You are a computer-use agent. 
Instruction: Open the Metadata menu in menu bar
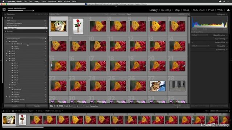[x=52, y=1]
